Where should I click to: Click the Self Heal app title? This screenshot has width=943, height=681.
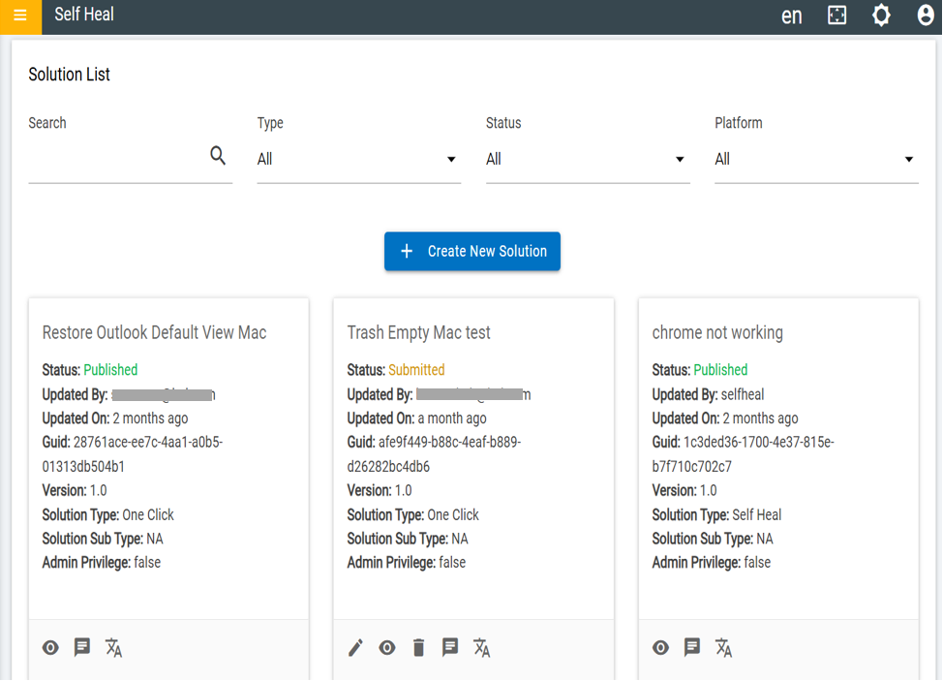pos(84,14)
